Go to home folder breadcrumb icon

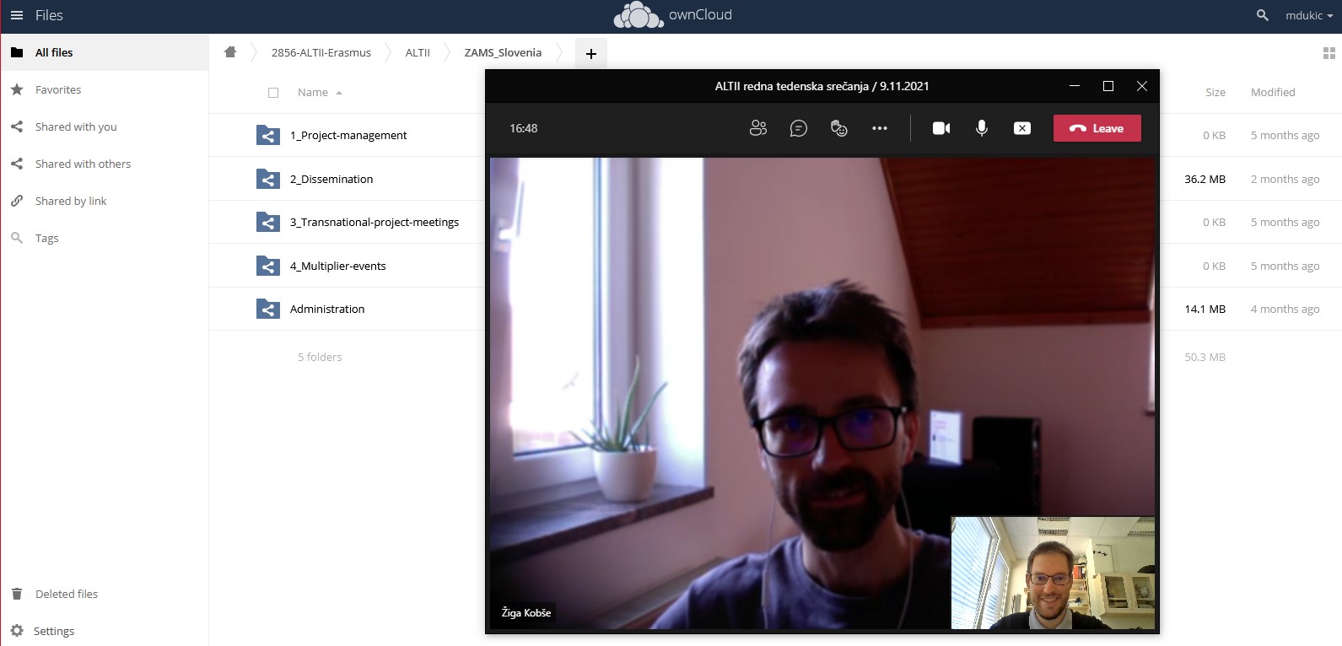[230, 52]
